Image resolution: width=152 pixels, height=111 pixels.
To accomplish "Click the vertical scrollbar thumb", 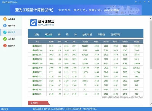I will coord(151,45).
